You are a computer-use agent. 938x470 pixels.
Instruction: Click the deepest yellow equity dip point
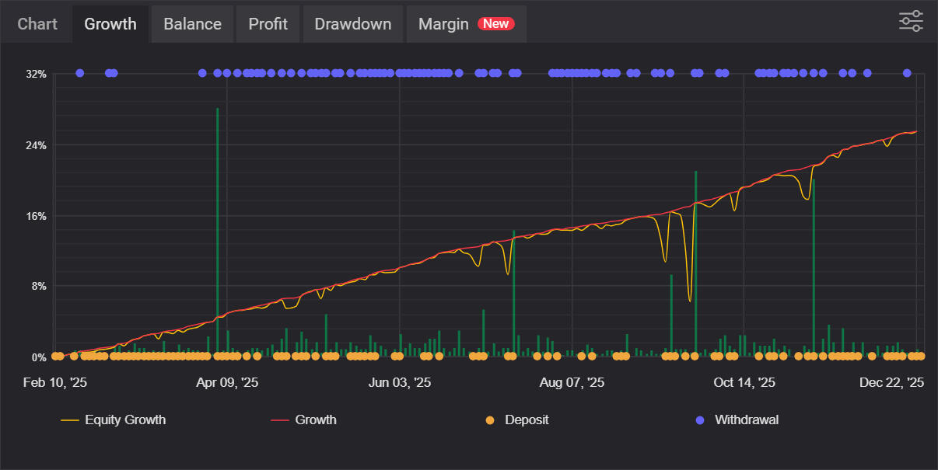[x=690, y=300]
